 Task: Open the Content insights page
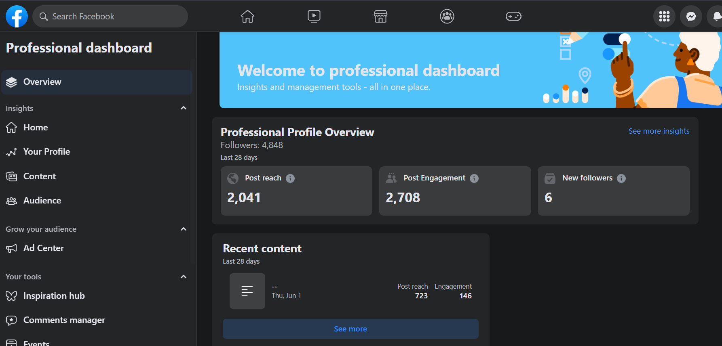coord(97,176)
